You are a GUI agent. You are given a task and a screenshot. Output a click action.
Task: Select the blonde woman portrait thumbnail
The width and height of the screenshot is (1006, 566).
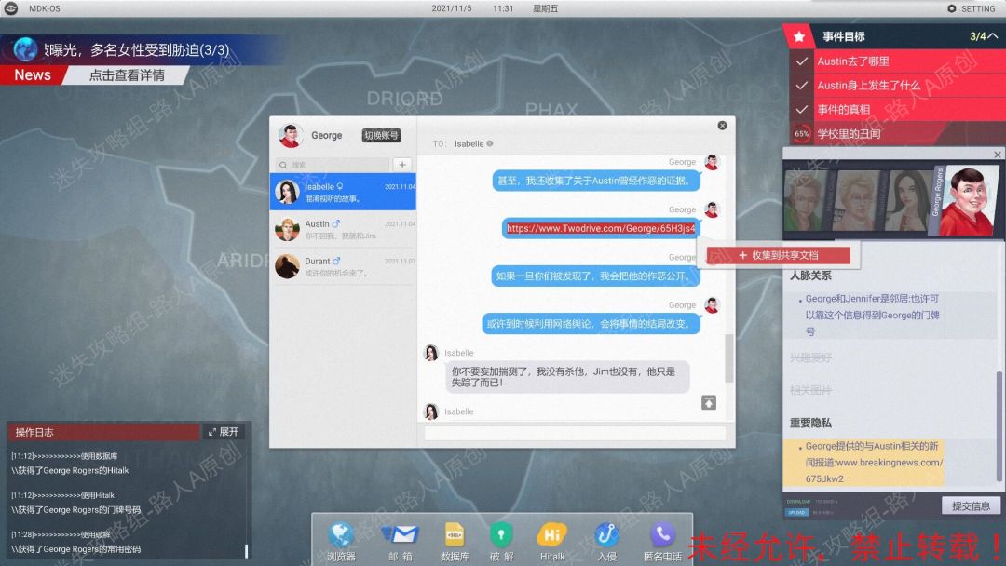(x=857, y=201)
